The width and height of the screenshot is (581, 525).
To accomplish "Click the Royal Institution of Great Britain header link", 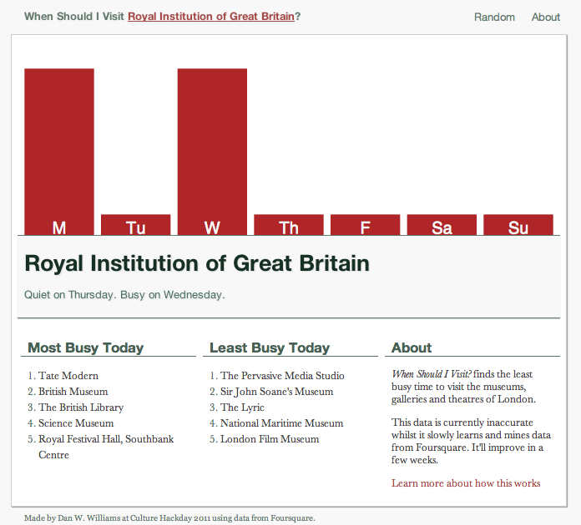I will (x=211, y=17).
